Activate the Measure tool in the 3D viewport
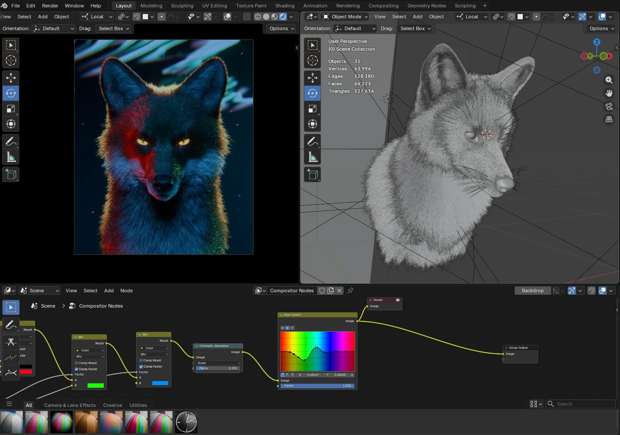 [x=312, y=157]
